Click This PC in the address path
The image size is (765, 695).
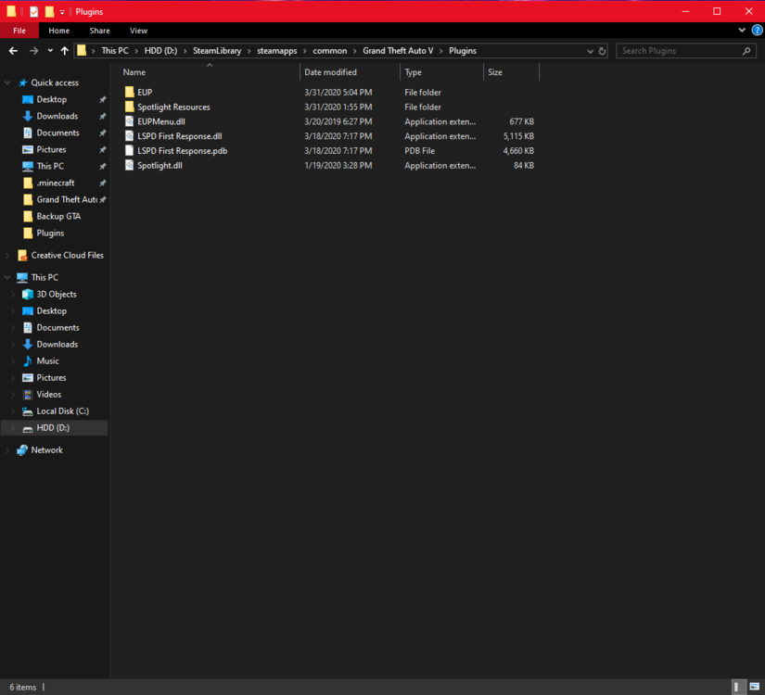coord(115,51)
